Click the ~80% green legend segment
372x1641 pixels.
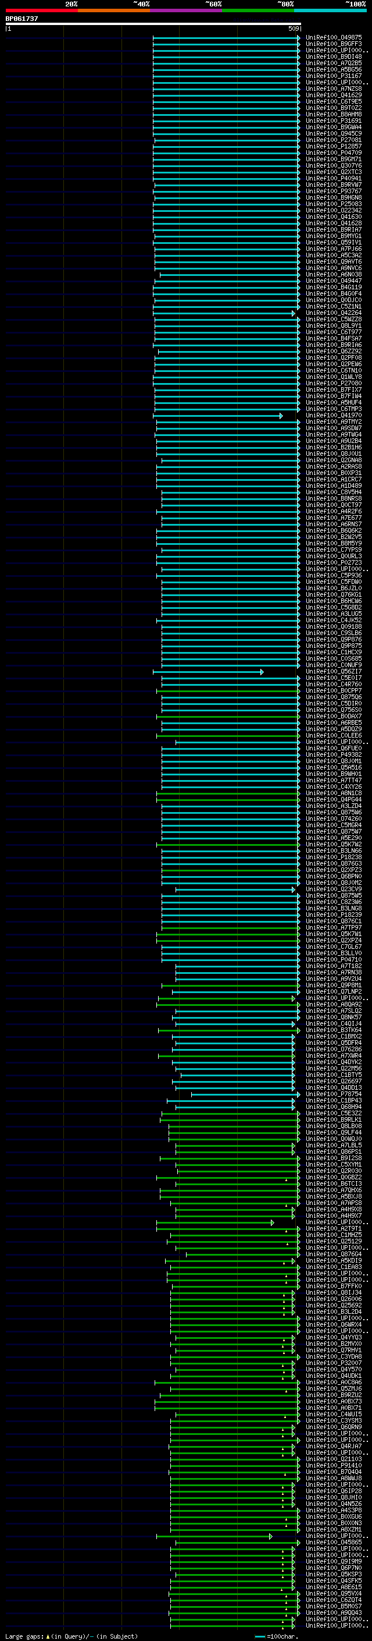[x=258, y=10]
